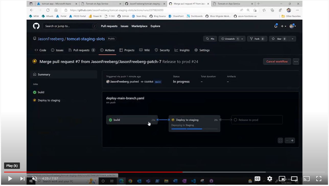Viewport: 329px width, 186px height.
Task: Open a new browser tab
Action: tap(258, 4)
